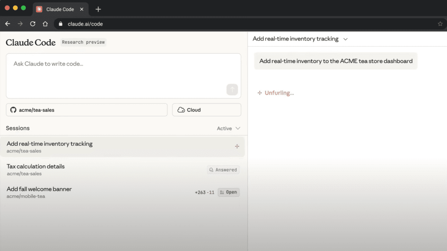Expand the session title chevron menu
The image size is (447, 251).
[345, 39]
